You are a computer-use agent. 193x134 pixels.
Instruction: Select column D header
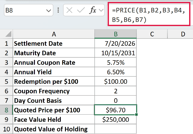180,34
